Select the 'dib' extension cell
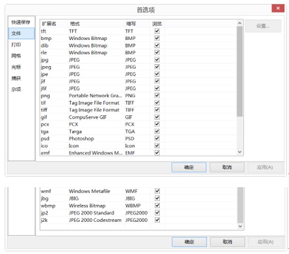The width and height of the screenshot is (289, 254). (45, 45)
